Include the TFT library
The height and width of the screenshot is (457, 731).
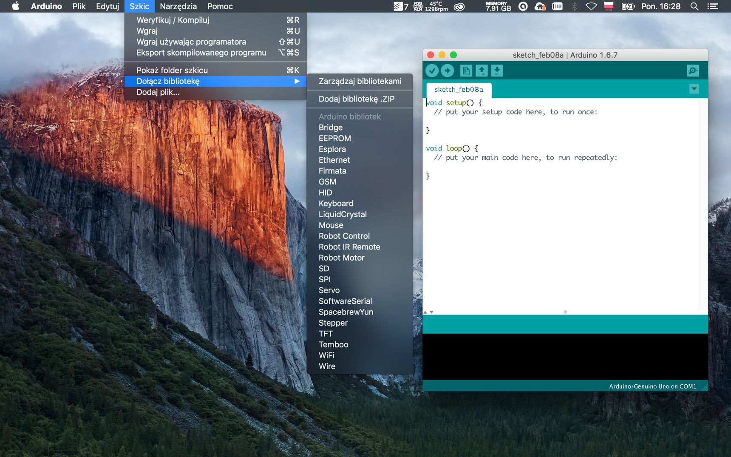(x=360, y=333)
